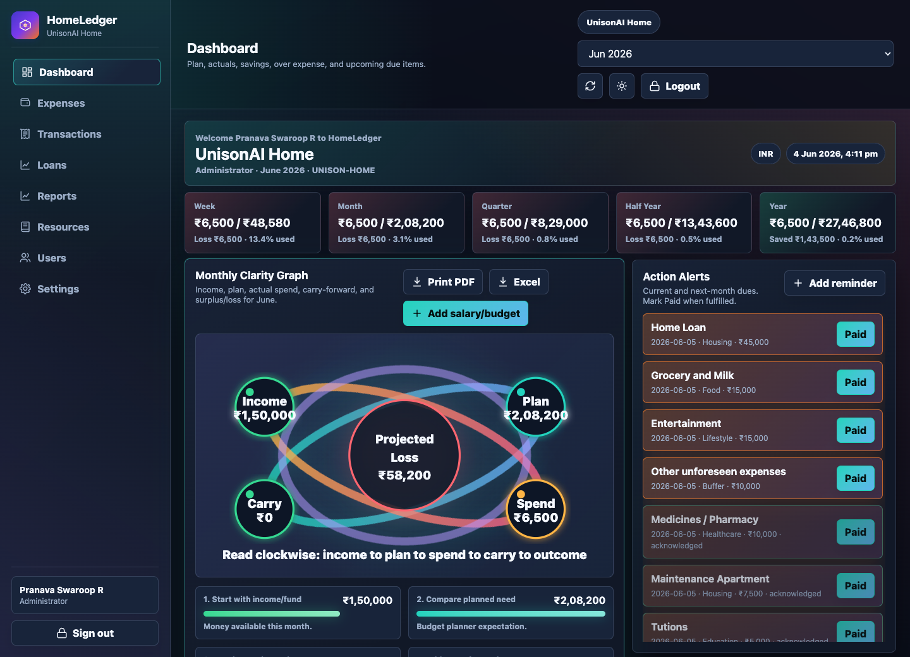Click the planned need teal progress bar
This screenshot has height=657, width=910.
coord(511,613)
